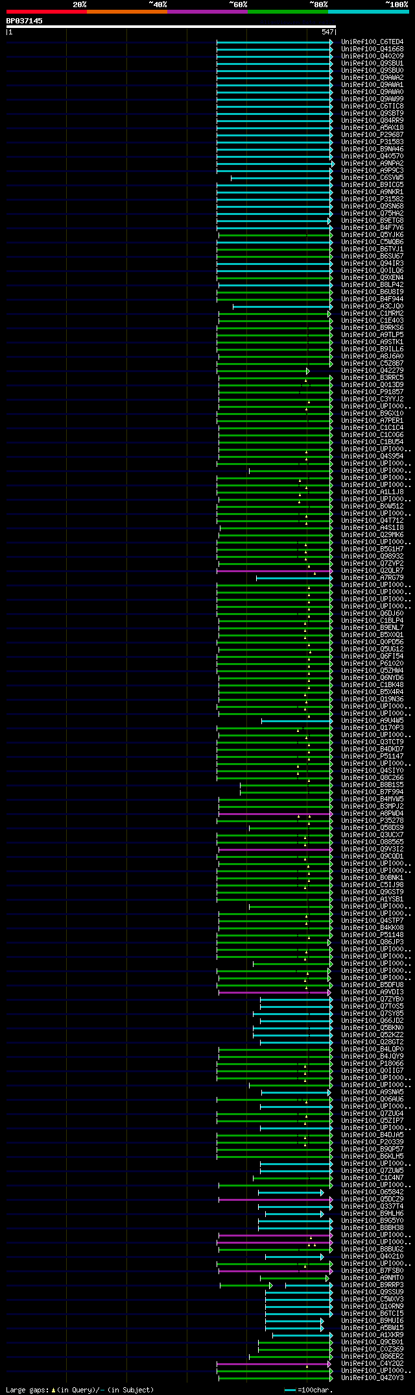The height and width of the screenshot is (1395, 415).
Task: Click the cyan ~100% legend color segment
Action: (368, 12)
